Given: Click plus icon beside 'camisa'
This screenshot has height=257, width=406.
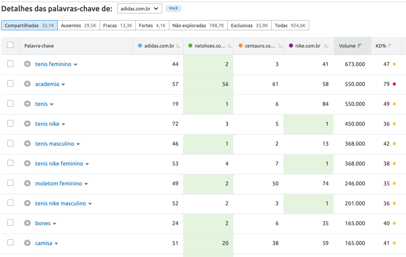Looking at the screenshot, I should [x=27, y=243].
